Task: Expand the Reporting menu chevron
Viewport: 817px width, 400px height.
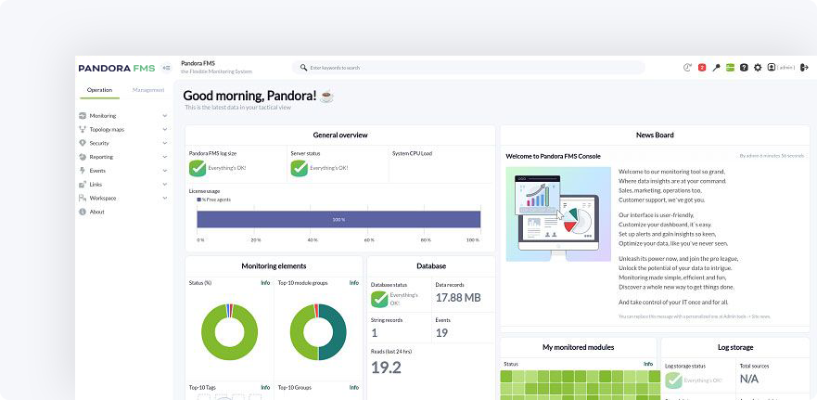Action: click(165, 157)
